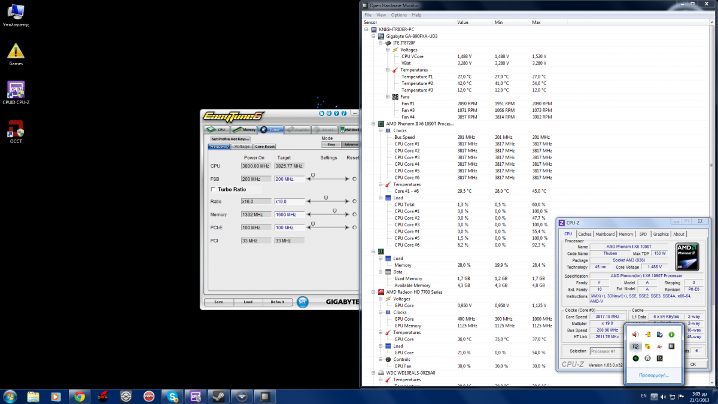Click the Ratio target value field

coord(289,202)
